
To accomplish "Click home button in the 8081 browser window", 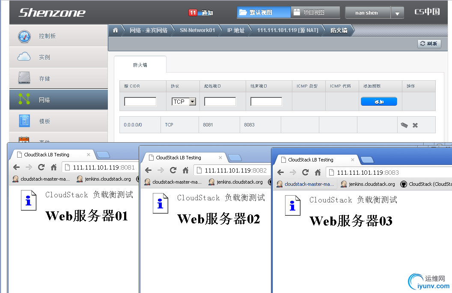I will [x=54, y=167].
